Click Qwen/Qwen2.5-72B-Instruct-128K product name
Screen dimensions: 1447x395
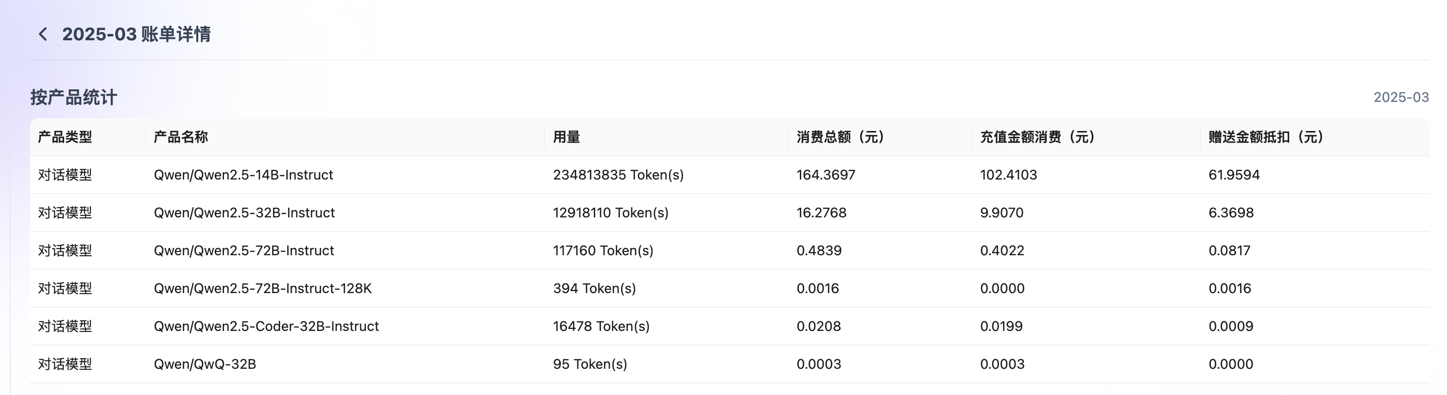[262, 288]
